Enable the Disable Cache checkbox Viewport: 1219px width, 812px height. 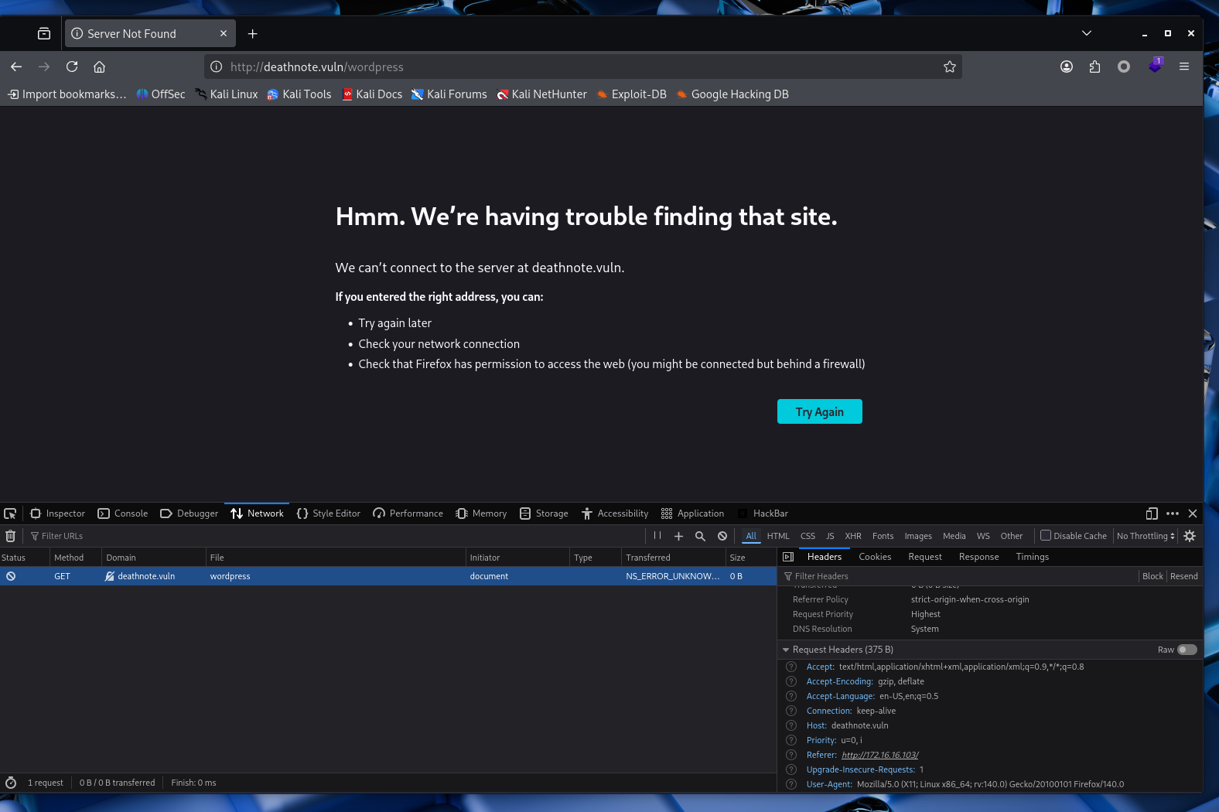point(1046,535)
